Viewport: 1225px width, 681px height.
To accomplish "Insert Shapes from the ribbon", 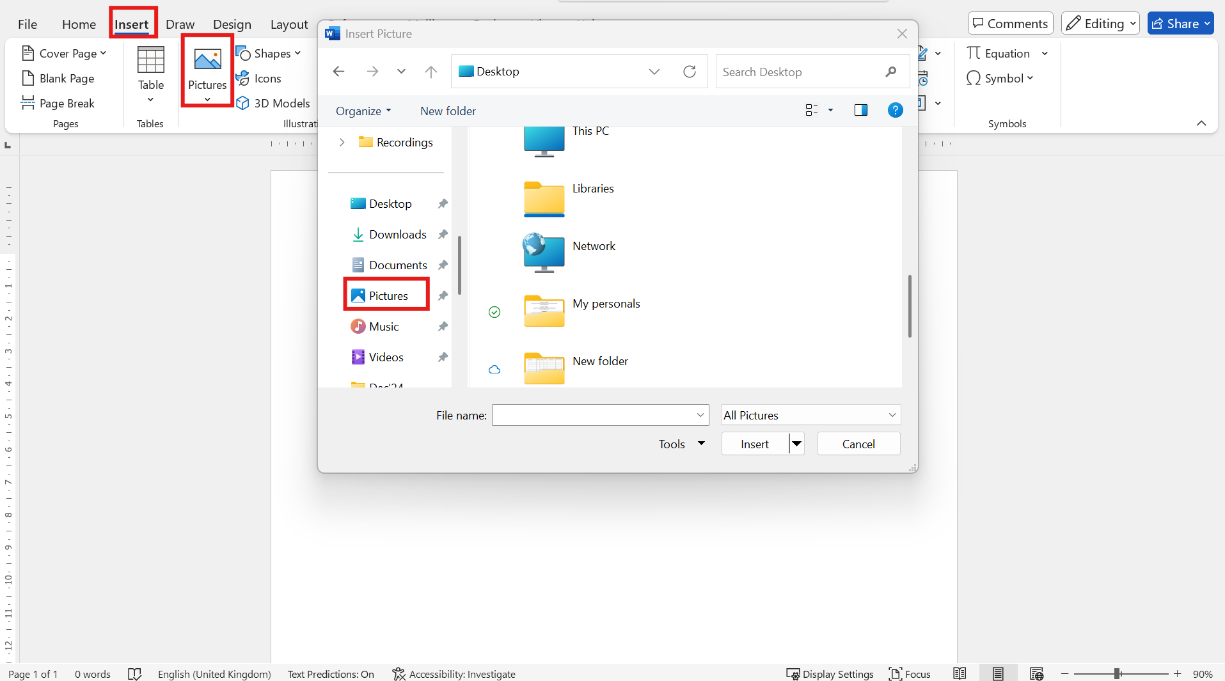I will (x=269, y=54).
